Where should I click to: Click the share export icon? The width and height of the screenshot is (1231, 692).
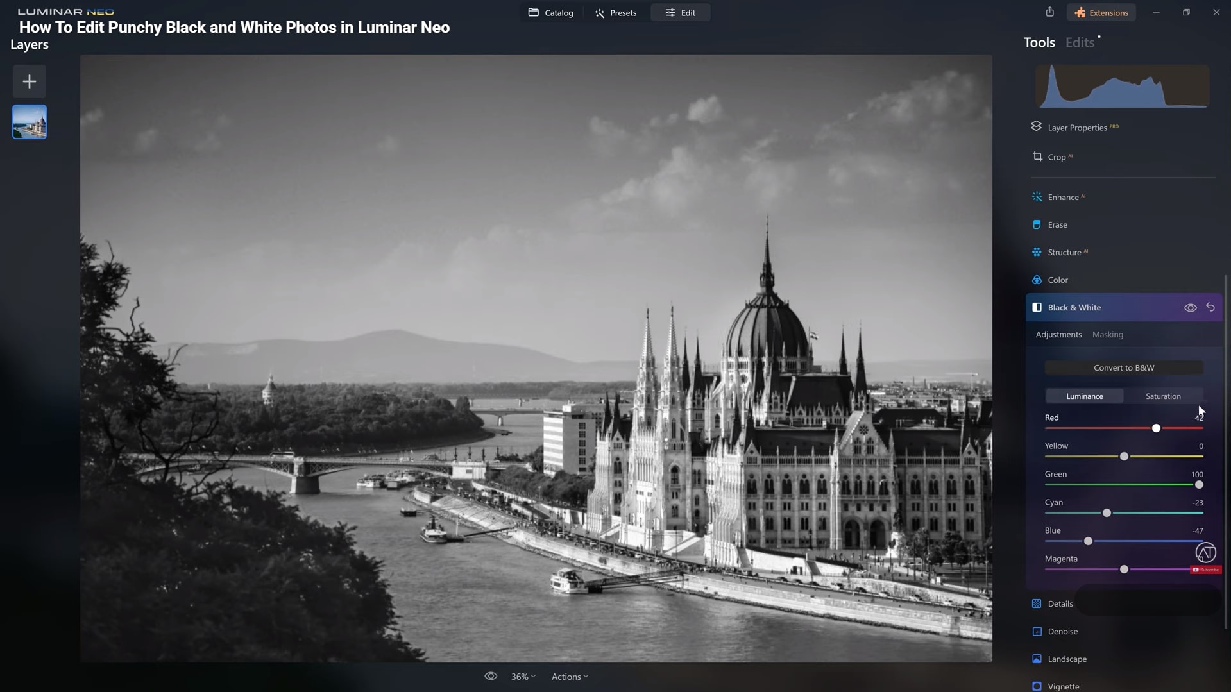(x=1049, y=12)
